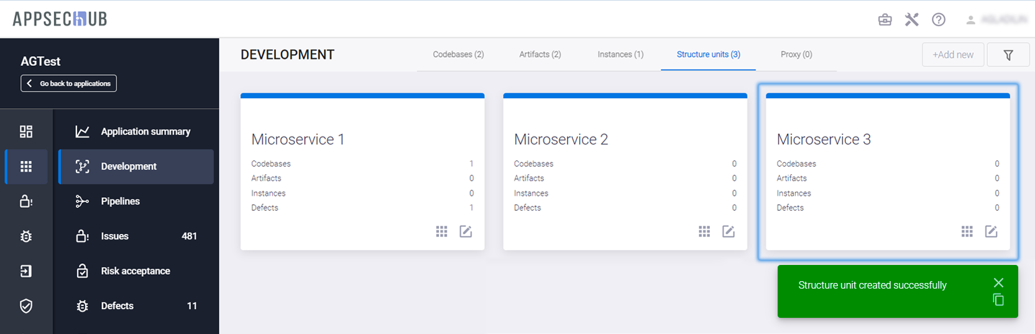
Task: Edit Microservice 3 using pencil icon
Action: [x=991, y=231]
